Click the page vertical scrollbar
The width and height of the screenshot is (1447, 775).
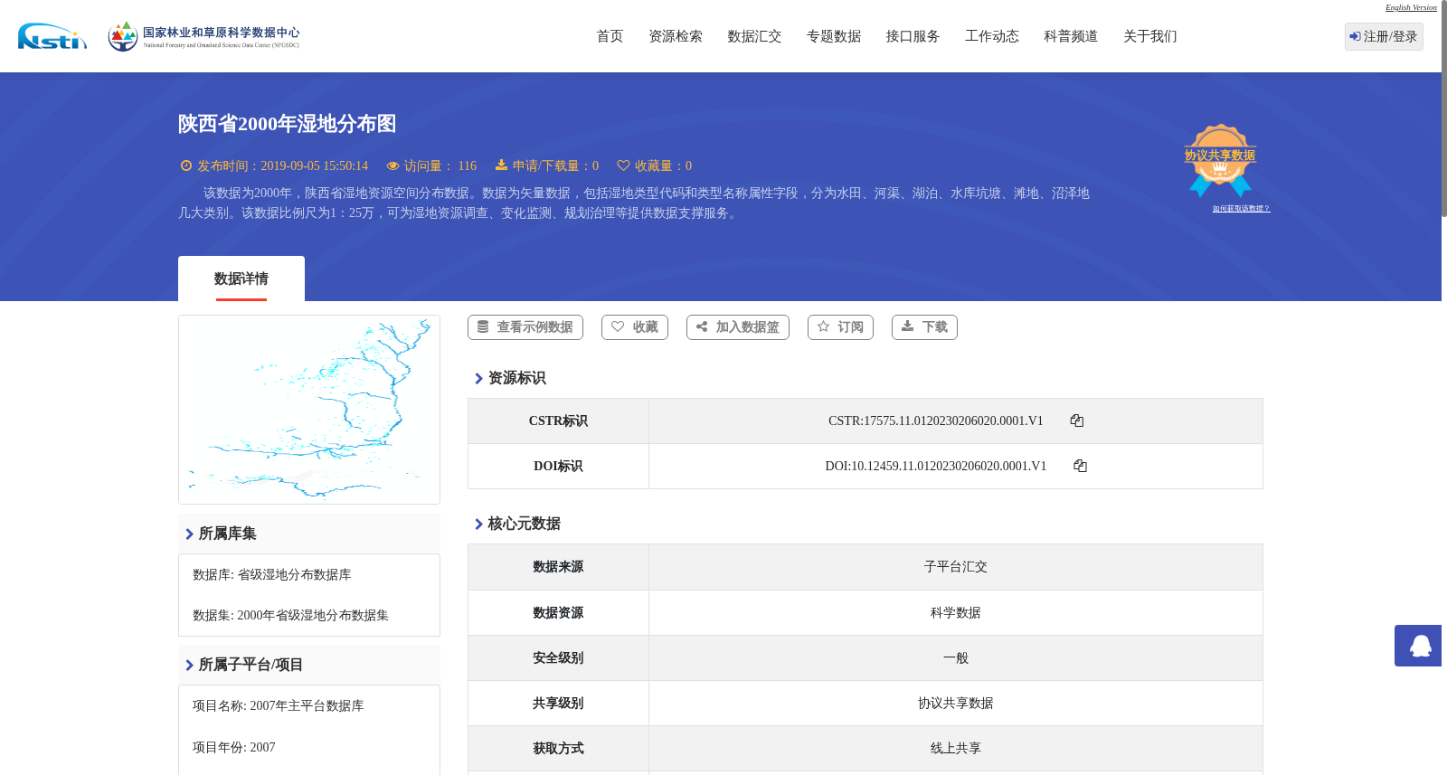1443,109
